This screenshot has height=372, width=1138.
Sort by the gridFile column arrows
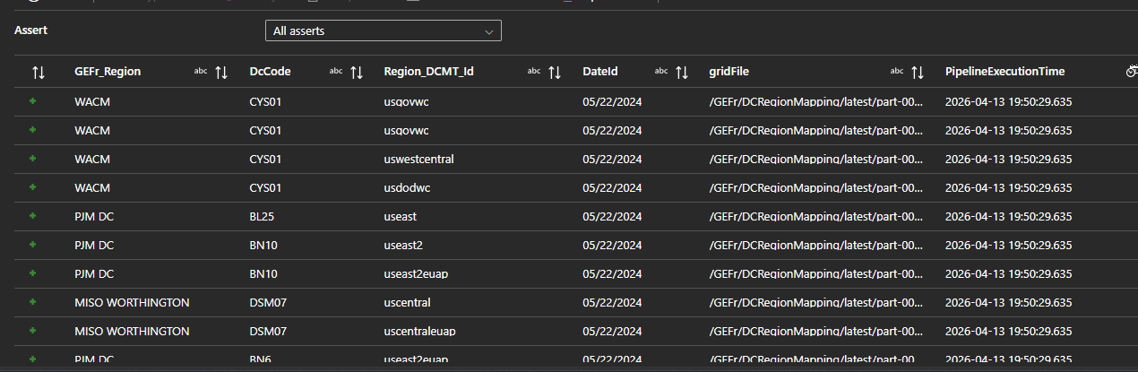918,72
